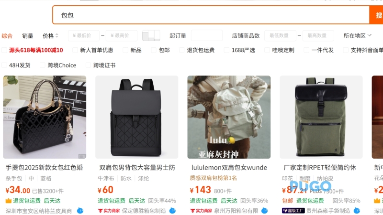383x215 pixels.
Task: Select the 销量 sorting tab
Action: point(28,36)
